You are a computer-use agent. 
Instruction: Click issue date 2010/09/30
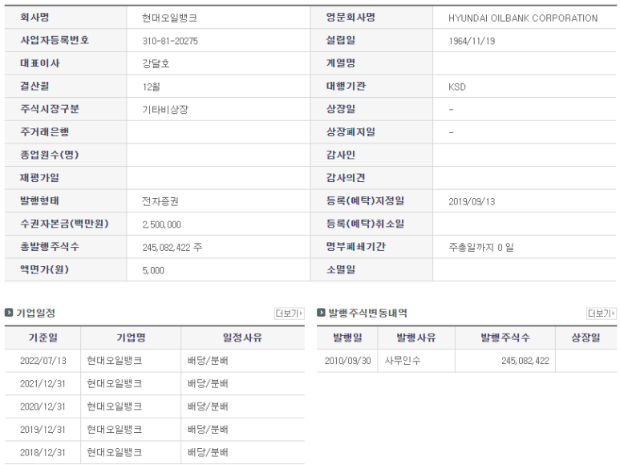tap(348, 361)
